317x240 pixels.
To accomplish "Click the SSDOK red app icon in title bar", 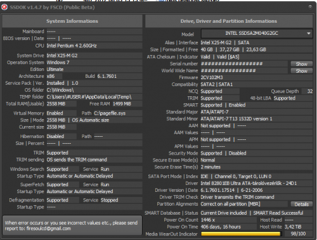I will pos(4,7).
